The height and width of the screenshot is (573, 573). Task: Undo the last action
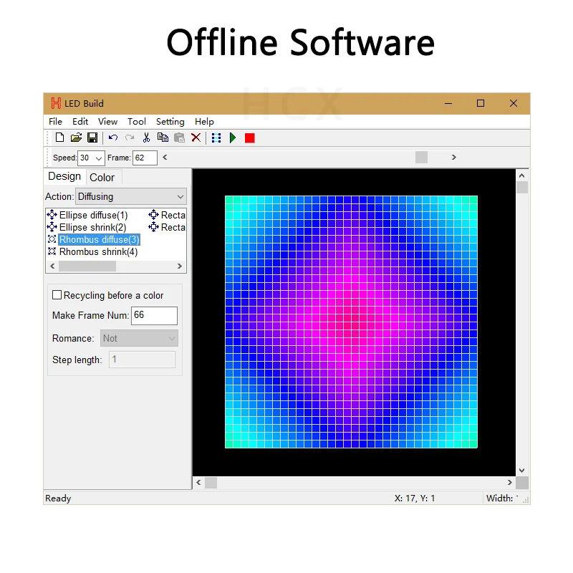pos(113,138)
